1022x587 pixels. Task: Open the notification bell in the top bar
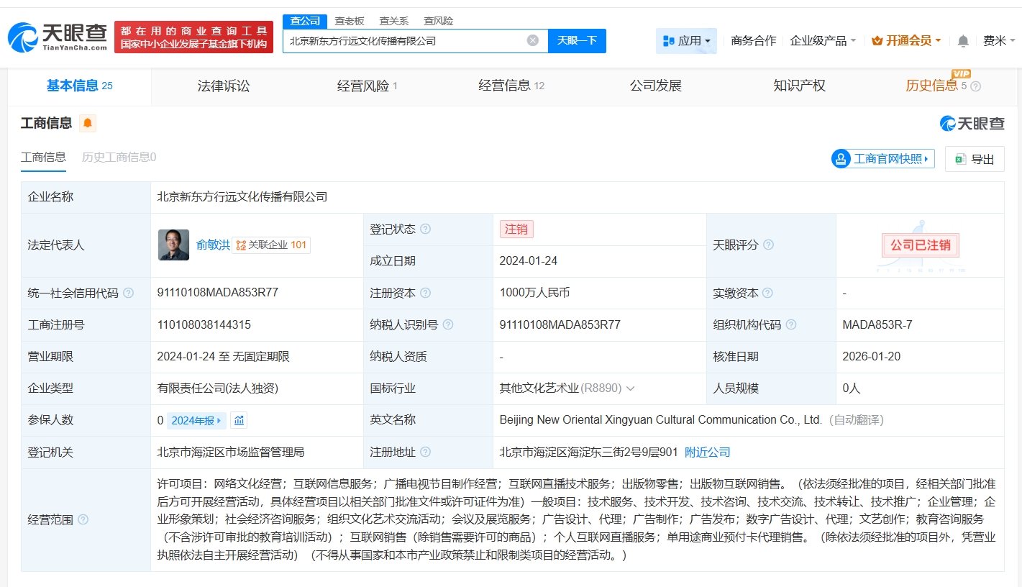click(x=963, y=41)
